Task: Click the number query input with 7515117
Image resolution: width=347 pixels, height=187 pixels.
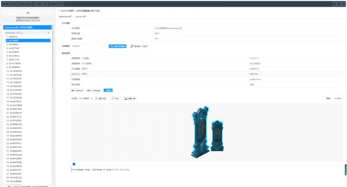Action: [89, 46]
